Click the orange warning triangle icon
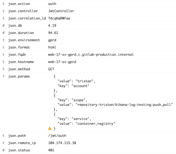The height and width of the screenshot is (154, 176). tap(50, 128)
